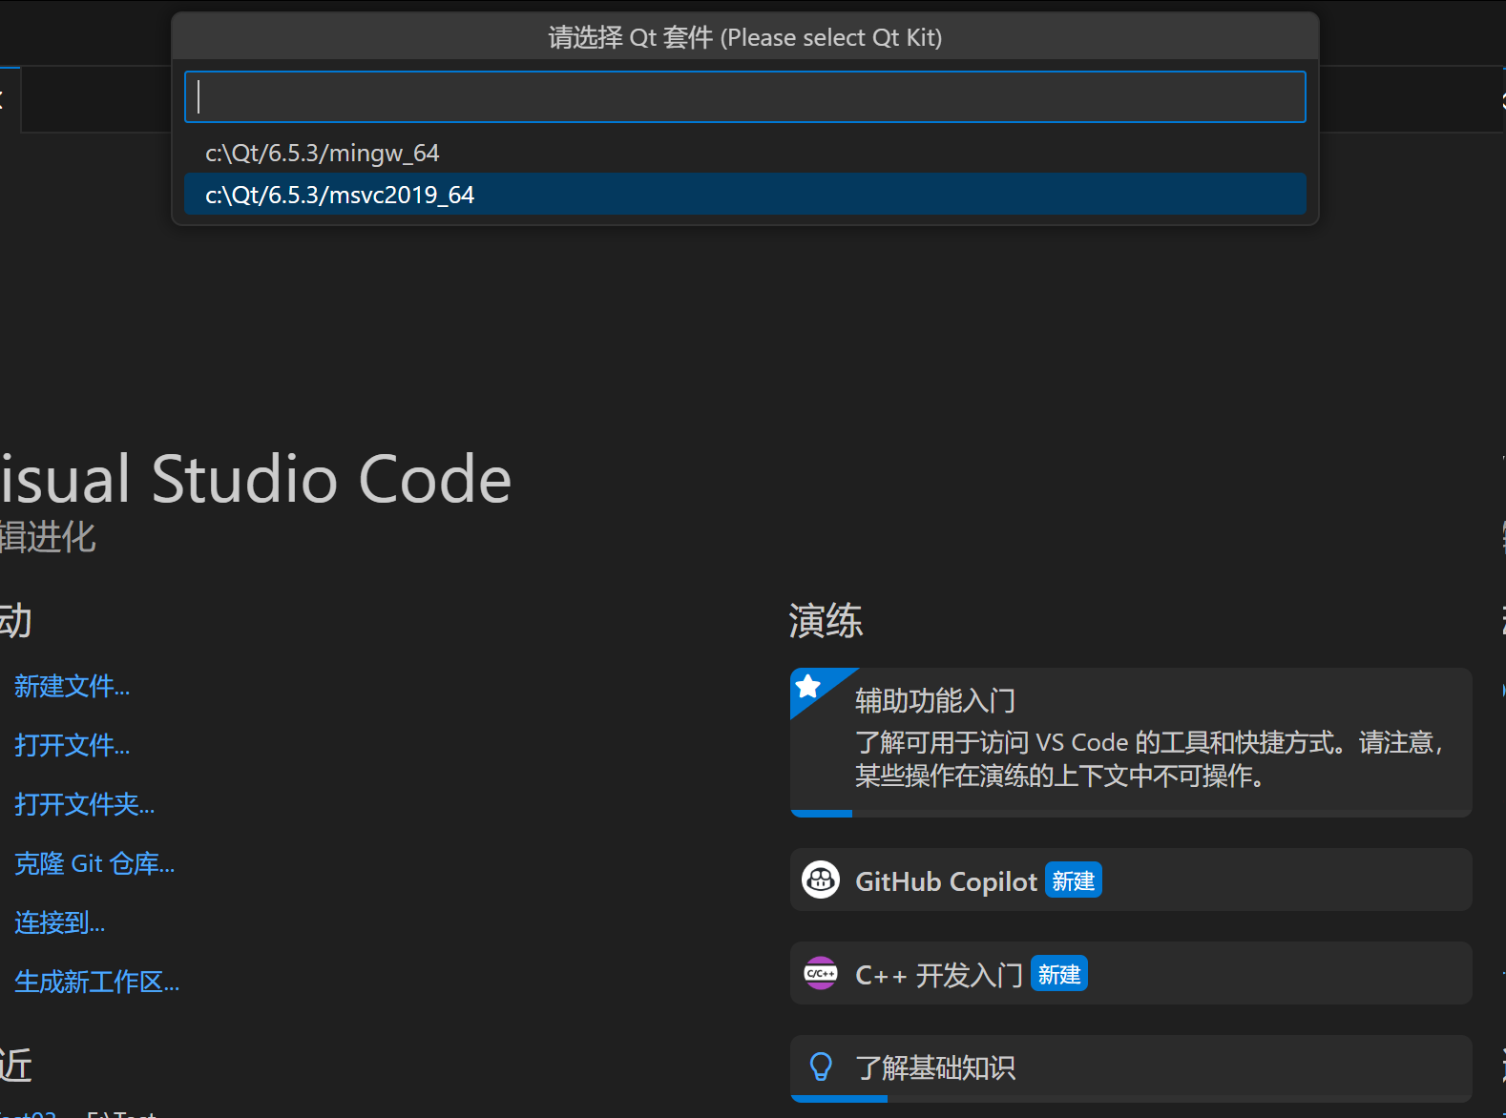Click the 演练 section heading
1506x1118 pixels.
(826, 621)
